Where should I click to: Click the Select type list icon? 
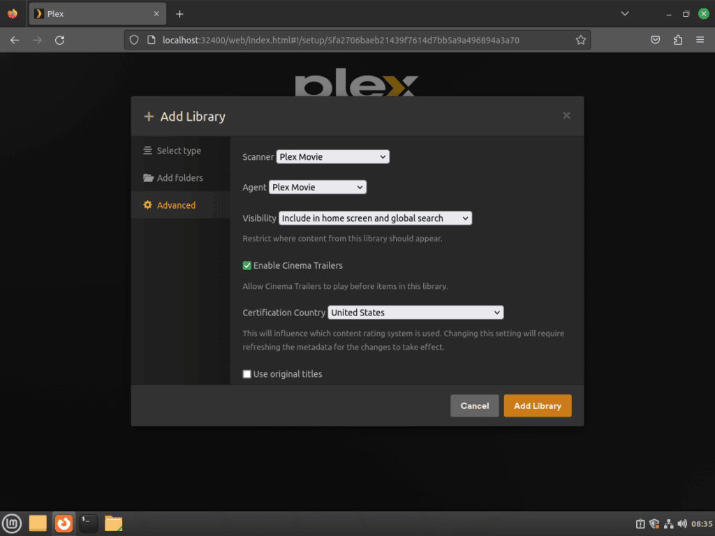[x=148, y=150]
